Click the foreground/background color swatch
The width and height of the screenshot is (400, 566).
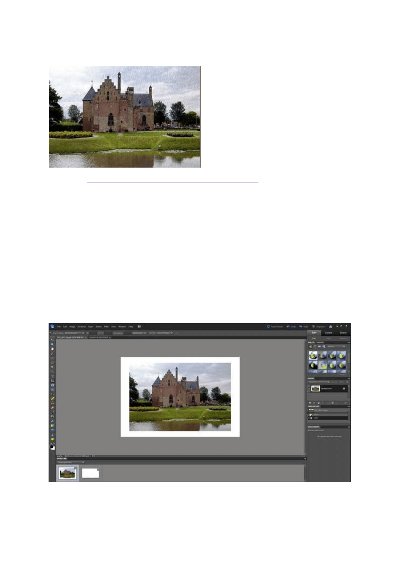coord(52,447)
